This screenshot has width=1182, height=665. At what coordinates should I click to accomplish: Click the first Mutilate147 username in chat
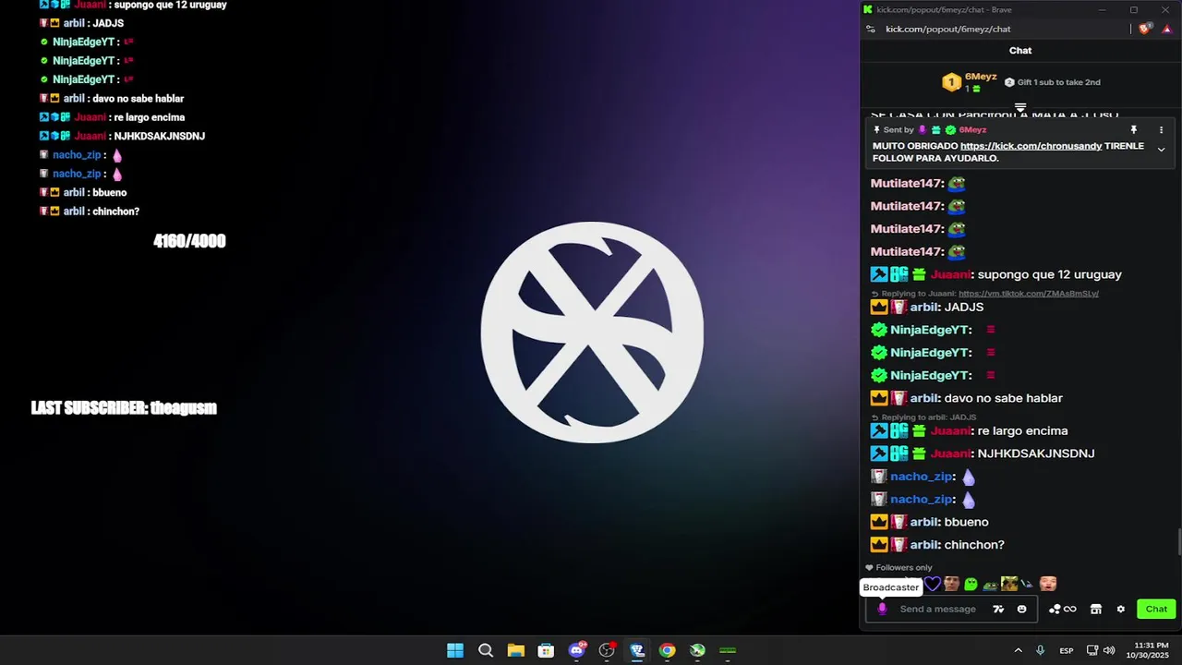click(905, 184)
